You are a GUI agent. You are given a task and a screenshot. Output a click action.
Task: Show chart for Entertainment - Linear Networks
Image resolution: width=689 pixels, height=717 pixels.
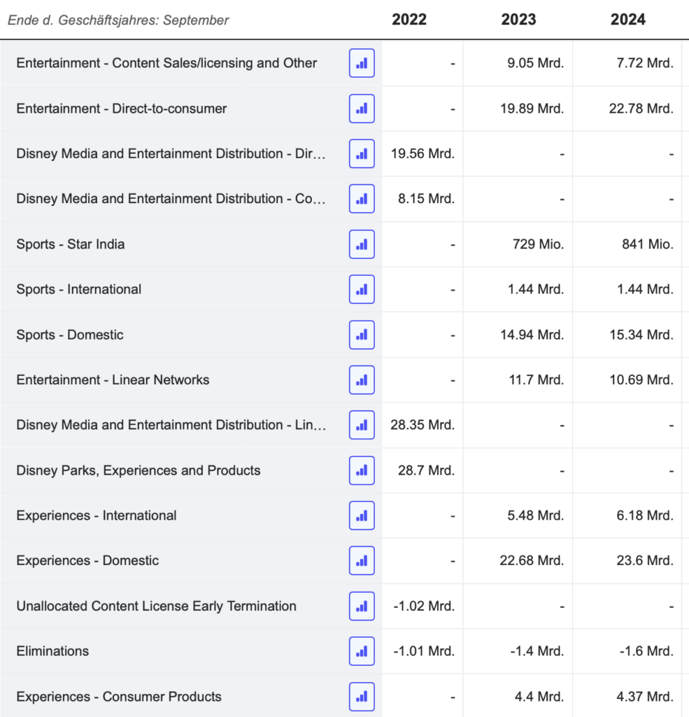pyautogui.click(x=362, y=380)
